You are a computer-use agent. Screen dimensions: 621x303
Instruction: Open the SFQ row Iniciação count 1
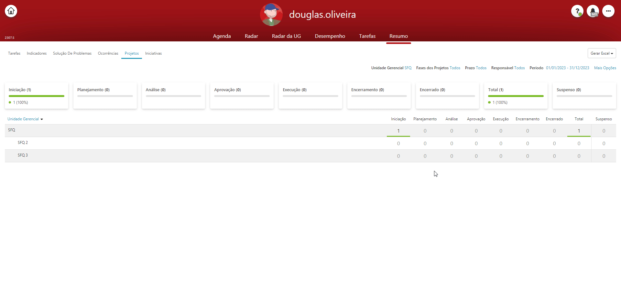[398, 131]
